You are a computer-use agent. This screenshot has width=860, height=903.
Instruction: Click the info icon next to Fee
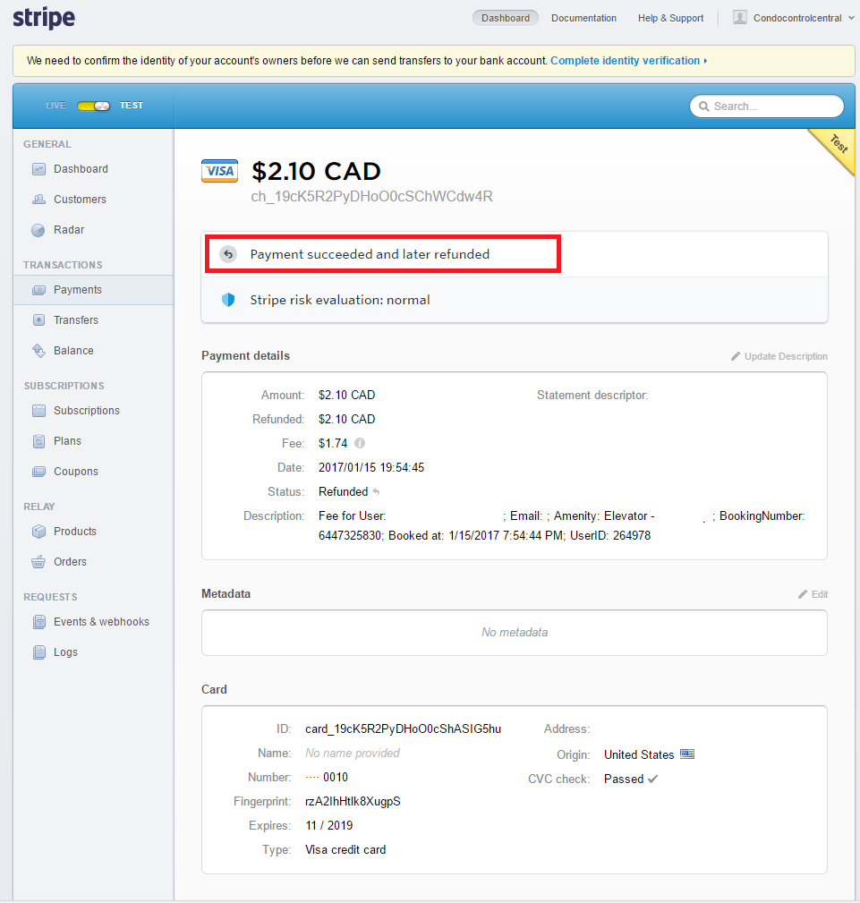click(360, 443)
